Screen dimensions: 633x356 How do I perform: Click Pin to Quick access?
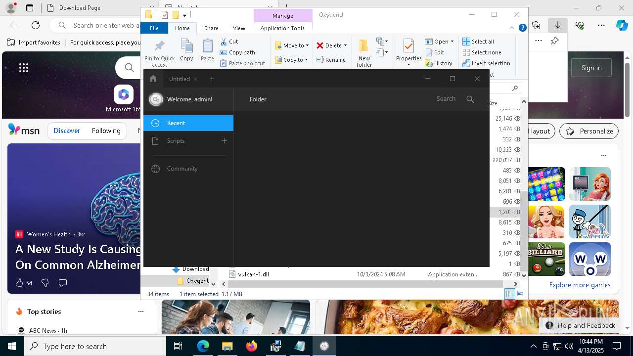point(159,53)
